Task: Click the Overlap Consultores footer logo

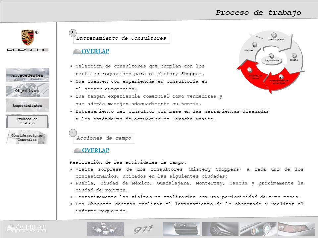Action: coord(26,228)
